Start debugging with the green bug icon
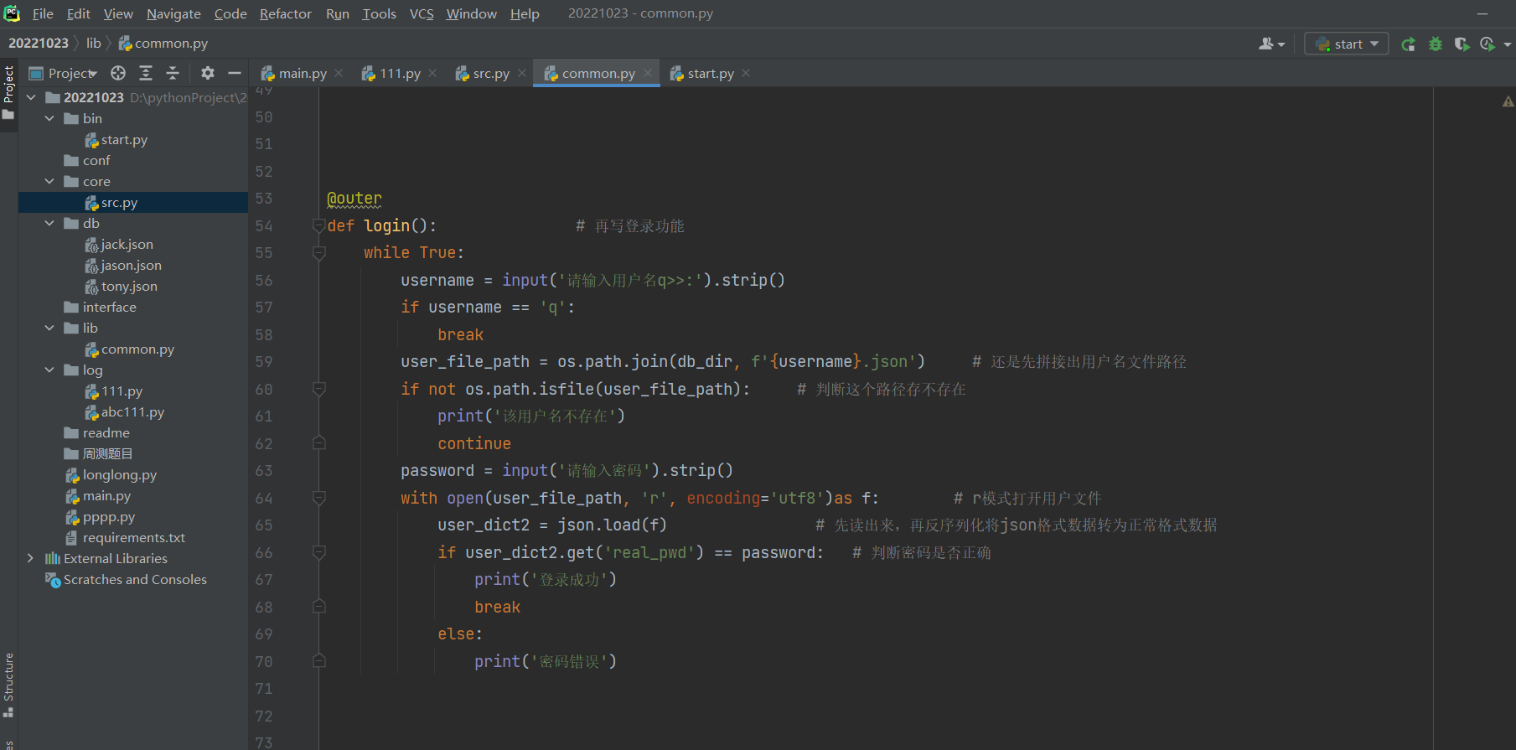Screen dimensions: 1516x750 (x=1436, y=44)
